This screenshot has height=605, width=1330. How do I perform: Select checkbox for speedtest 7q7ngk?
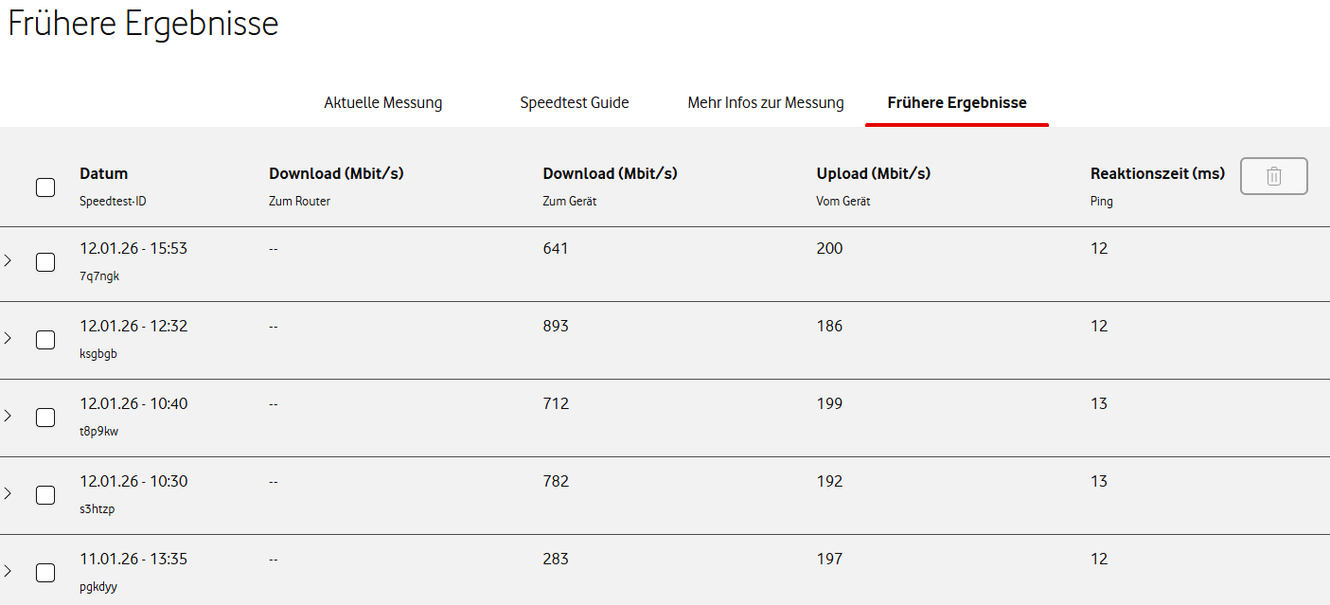click(x=45, y=262)
